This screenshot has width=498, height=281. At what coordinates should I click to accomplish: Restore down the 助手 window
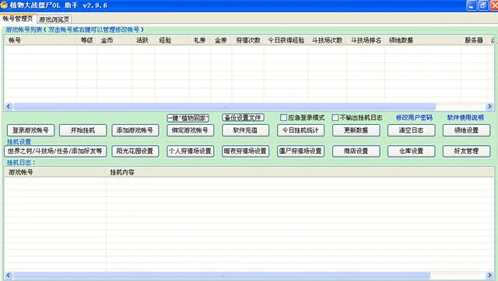[483, 5]
